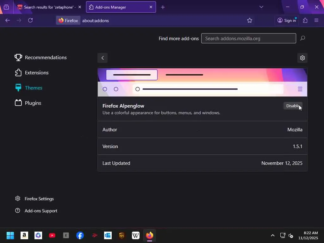The height and width of the screenshot is (243, 324).
Task: Disable the Firefox Alpenglow theme
Action: pyautogui.click(x=293, y=106)
